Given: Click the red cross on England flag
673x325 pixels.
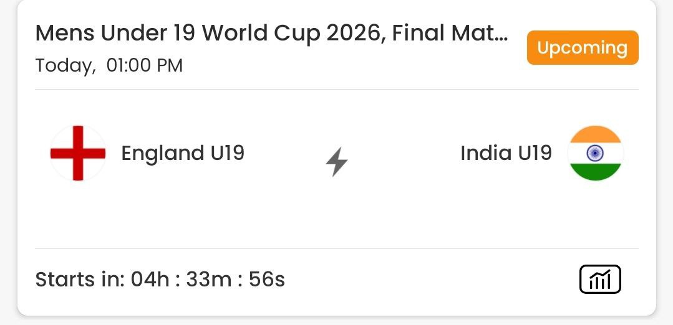Looking at the screenshot, I should click(78, 153).
